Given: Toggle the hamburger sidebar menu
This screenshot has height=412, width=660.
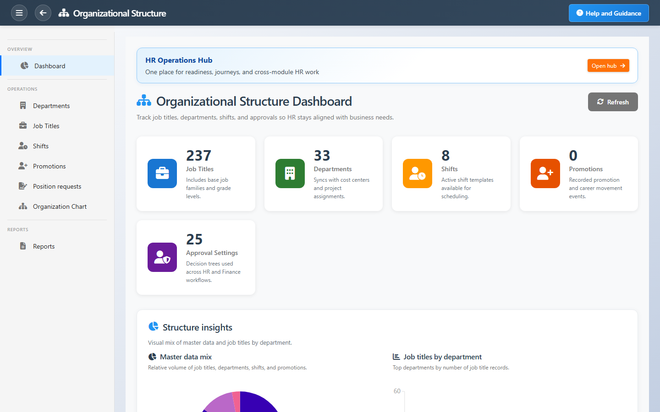Looking at the screenshot, I should pos(19,13).
